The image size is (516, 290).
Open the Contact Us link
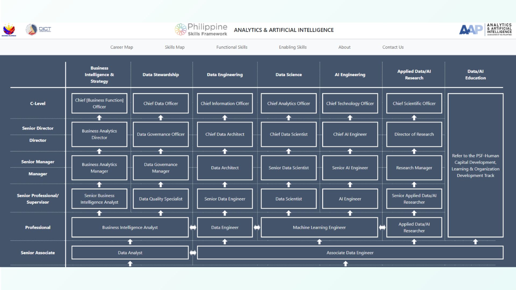pyautogui.click(x=393, y=47)
